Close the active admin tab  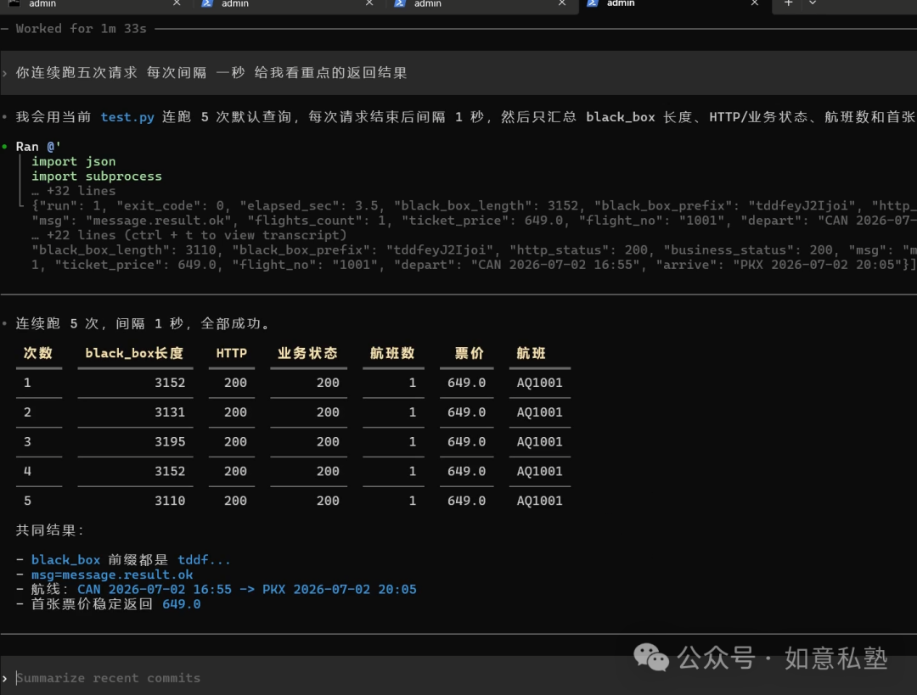(755, 3)
